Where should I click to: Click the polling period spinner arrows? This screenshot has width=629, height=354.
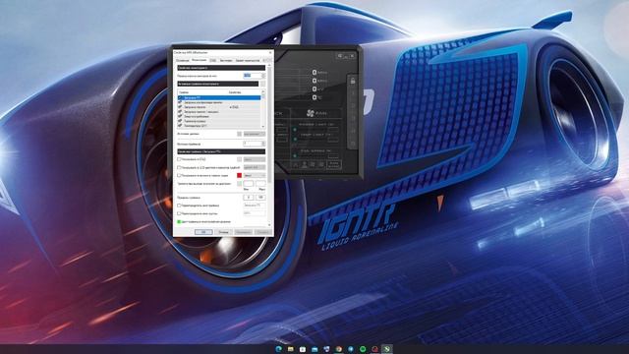[263, 76]
